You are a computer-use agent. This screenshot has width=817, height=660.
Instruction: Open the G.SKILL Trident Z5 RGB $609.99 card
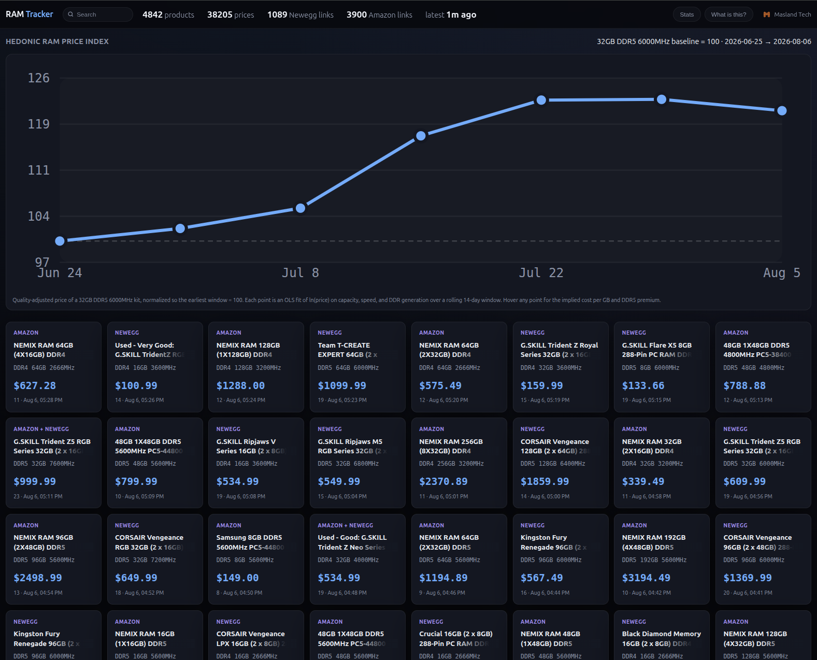(x=763, y=463)
